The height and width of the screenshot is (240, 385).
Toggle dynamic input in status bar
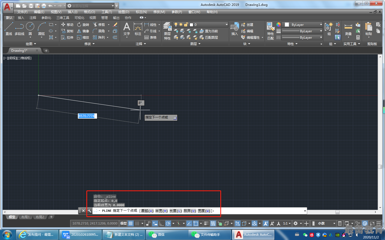click(x=155, y=223)
